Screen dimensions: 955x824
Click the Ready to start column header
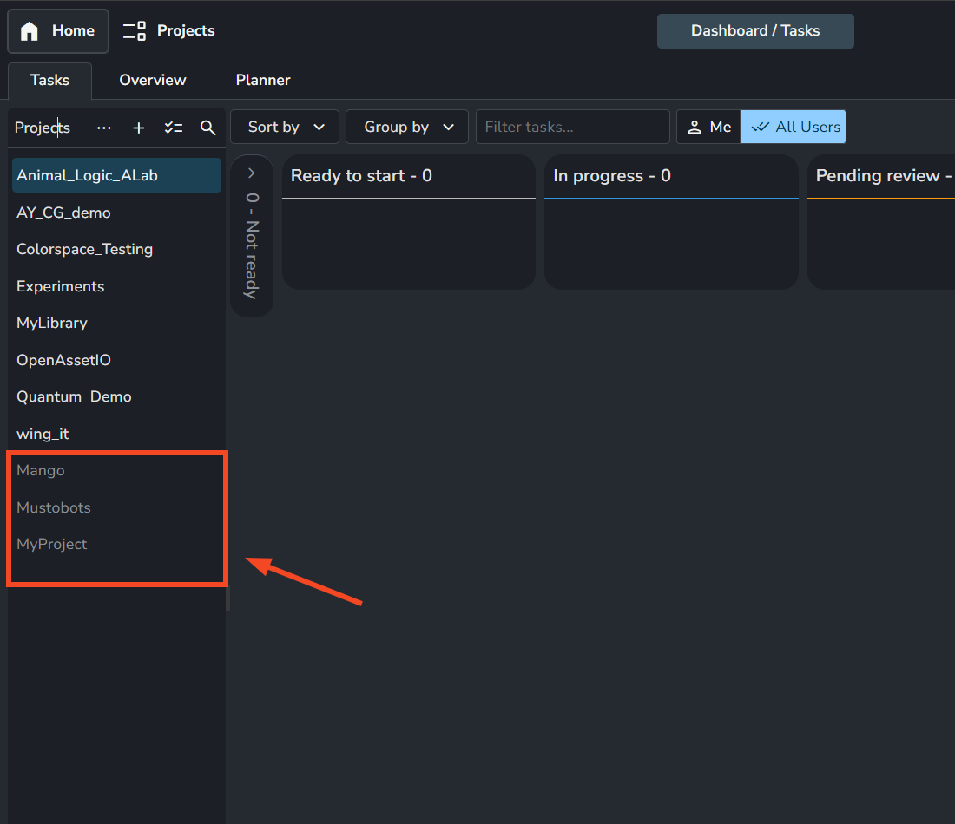409,176
